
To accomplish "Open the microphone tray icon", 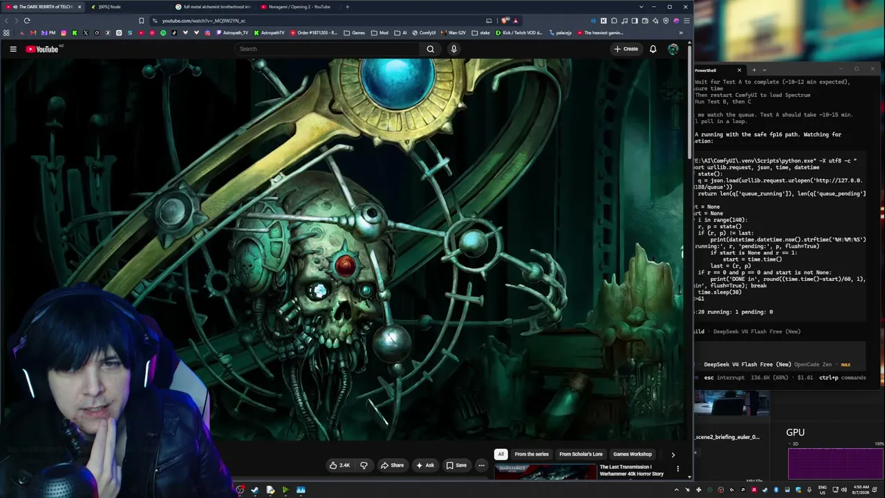I will coord(809,490).
